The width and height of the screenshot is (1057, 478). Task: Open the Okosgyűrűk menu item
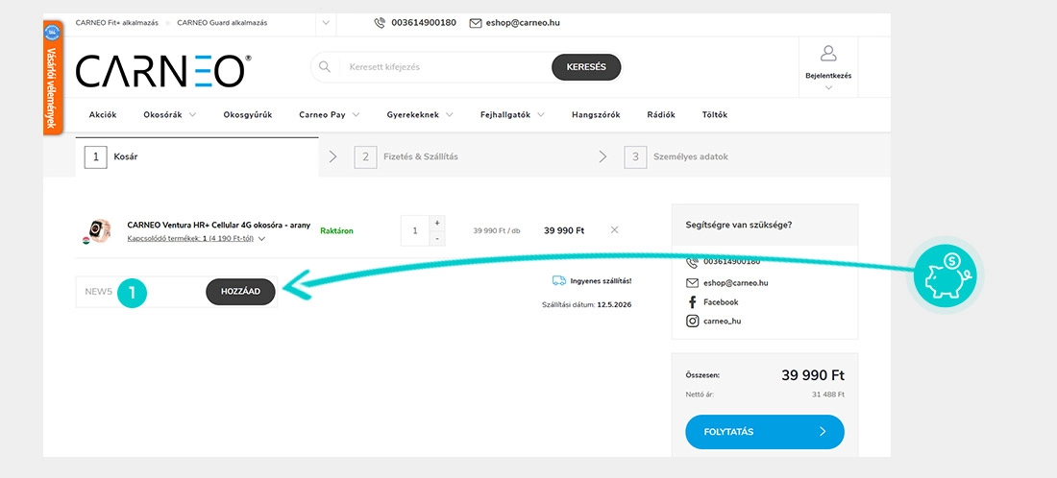[247, 114]
